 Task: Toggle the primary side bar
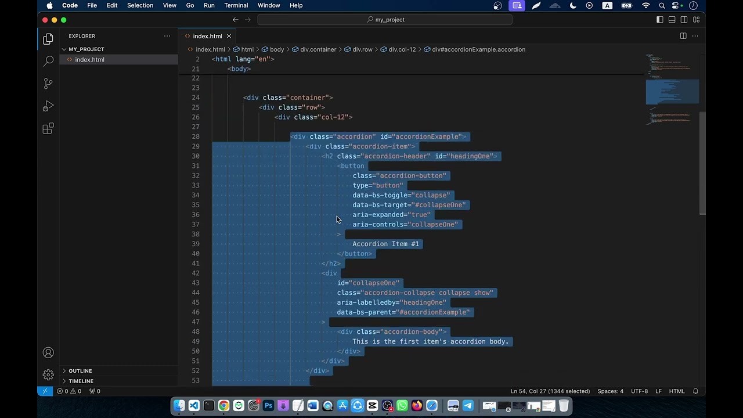click(x=660, y=20)
